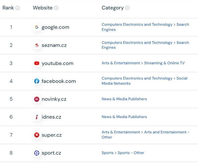Screen dimensions: 198x165
Task: Open the youtube.com website entry
Action: click(x=58, y=64)
